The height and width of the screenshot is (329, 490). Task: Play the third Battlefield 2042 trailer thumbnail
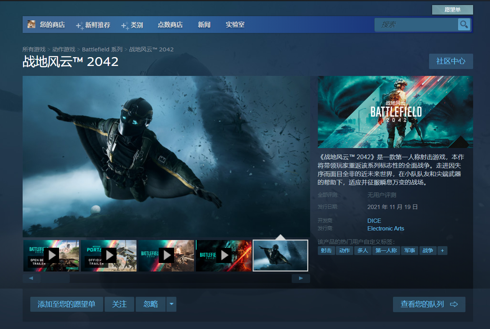click(166, 255)
